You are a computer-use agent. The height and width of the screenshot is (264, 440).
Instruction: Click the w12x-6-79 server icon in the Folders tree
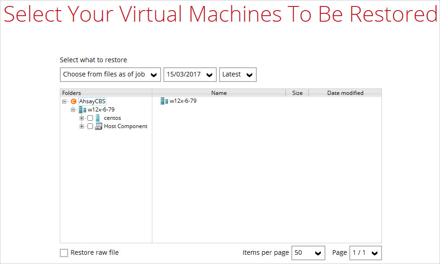(x=82, y=110)
